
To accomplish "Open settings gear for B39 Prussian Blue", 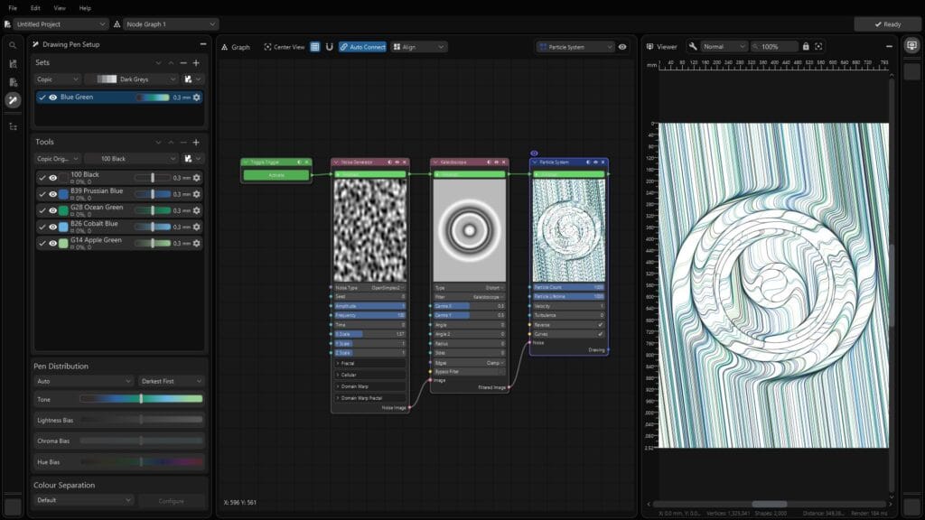I will click(197, 194).
